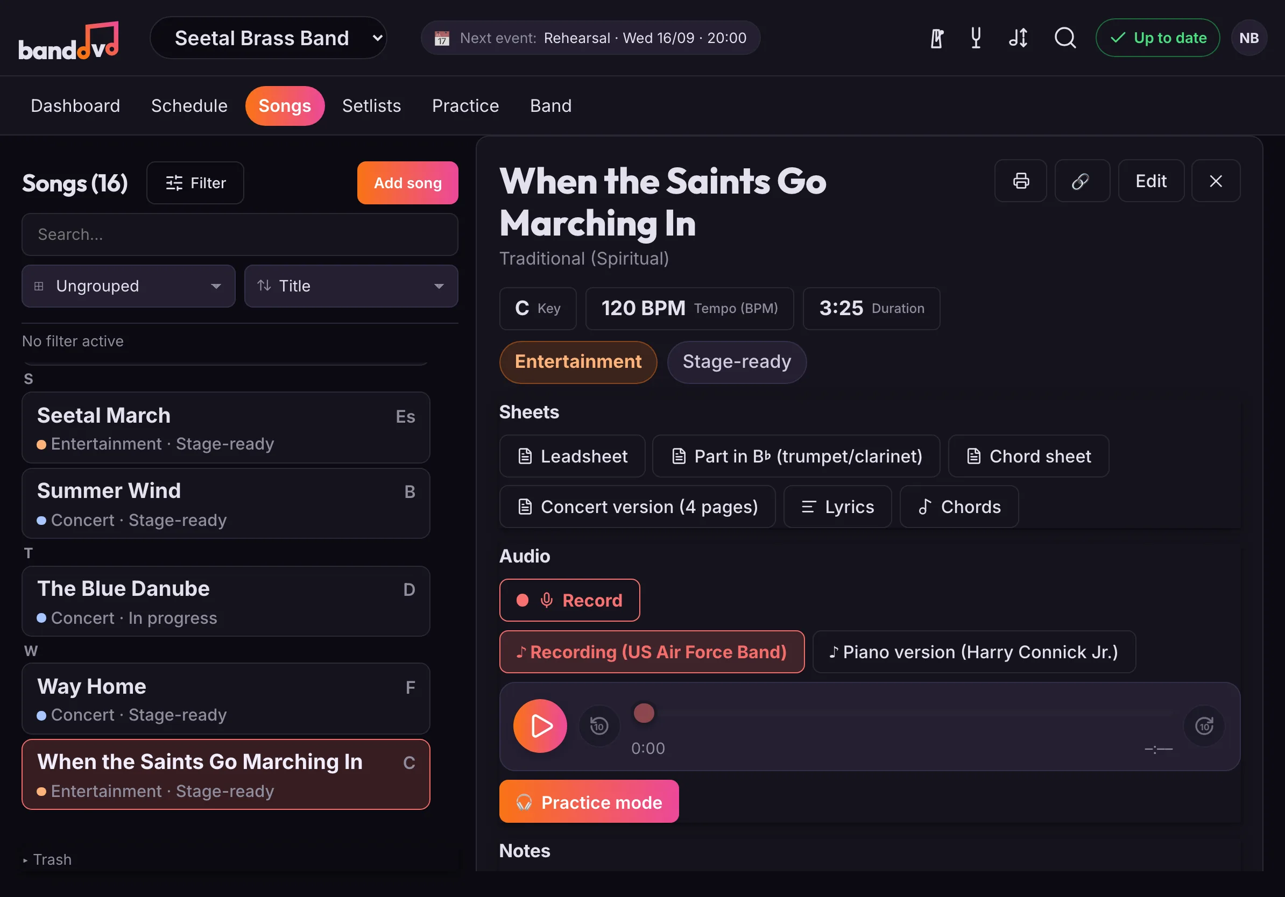This screenshot has width=1285, height=897.
Task: Switch to Piano version (Harry Connick Jr.)
Action: pyautogui.click(x=974, y=652)
